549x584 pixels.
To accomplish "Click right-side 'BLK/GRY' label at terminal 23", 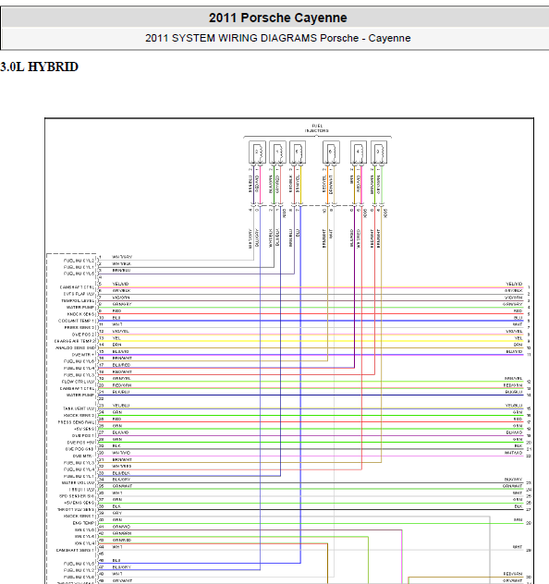I will 514,480.
